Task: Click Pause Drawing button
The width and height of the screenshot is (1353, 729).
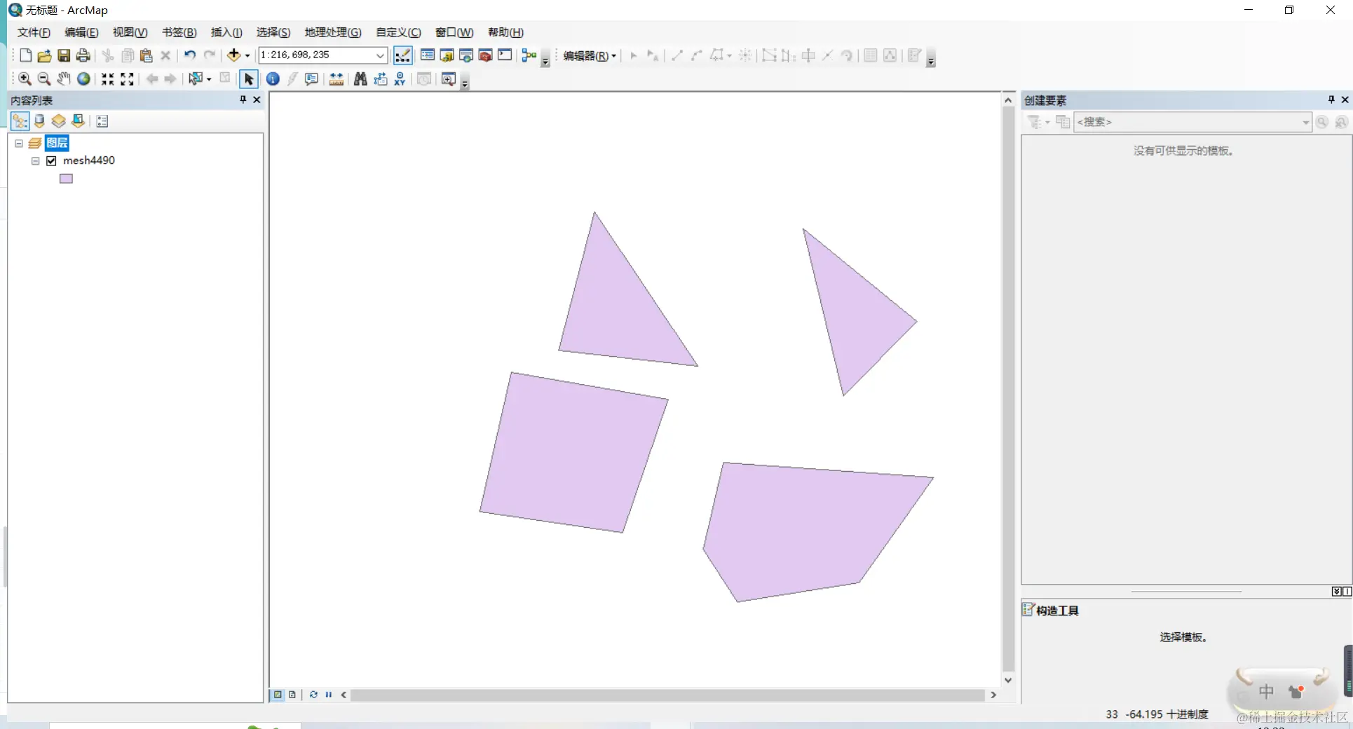Action: pyautogui.click(x=329, y=695)
